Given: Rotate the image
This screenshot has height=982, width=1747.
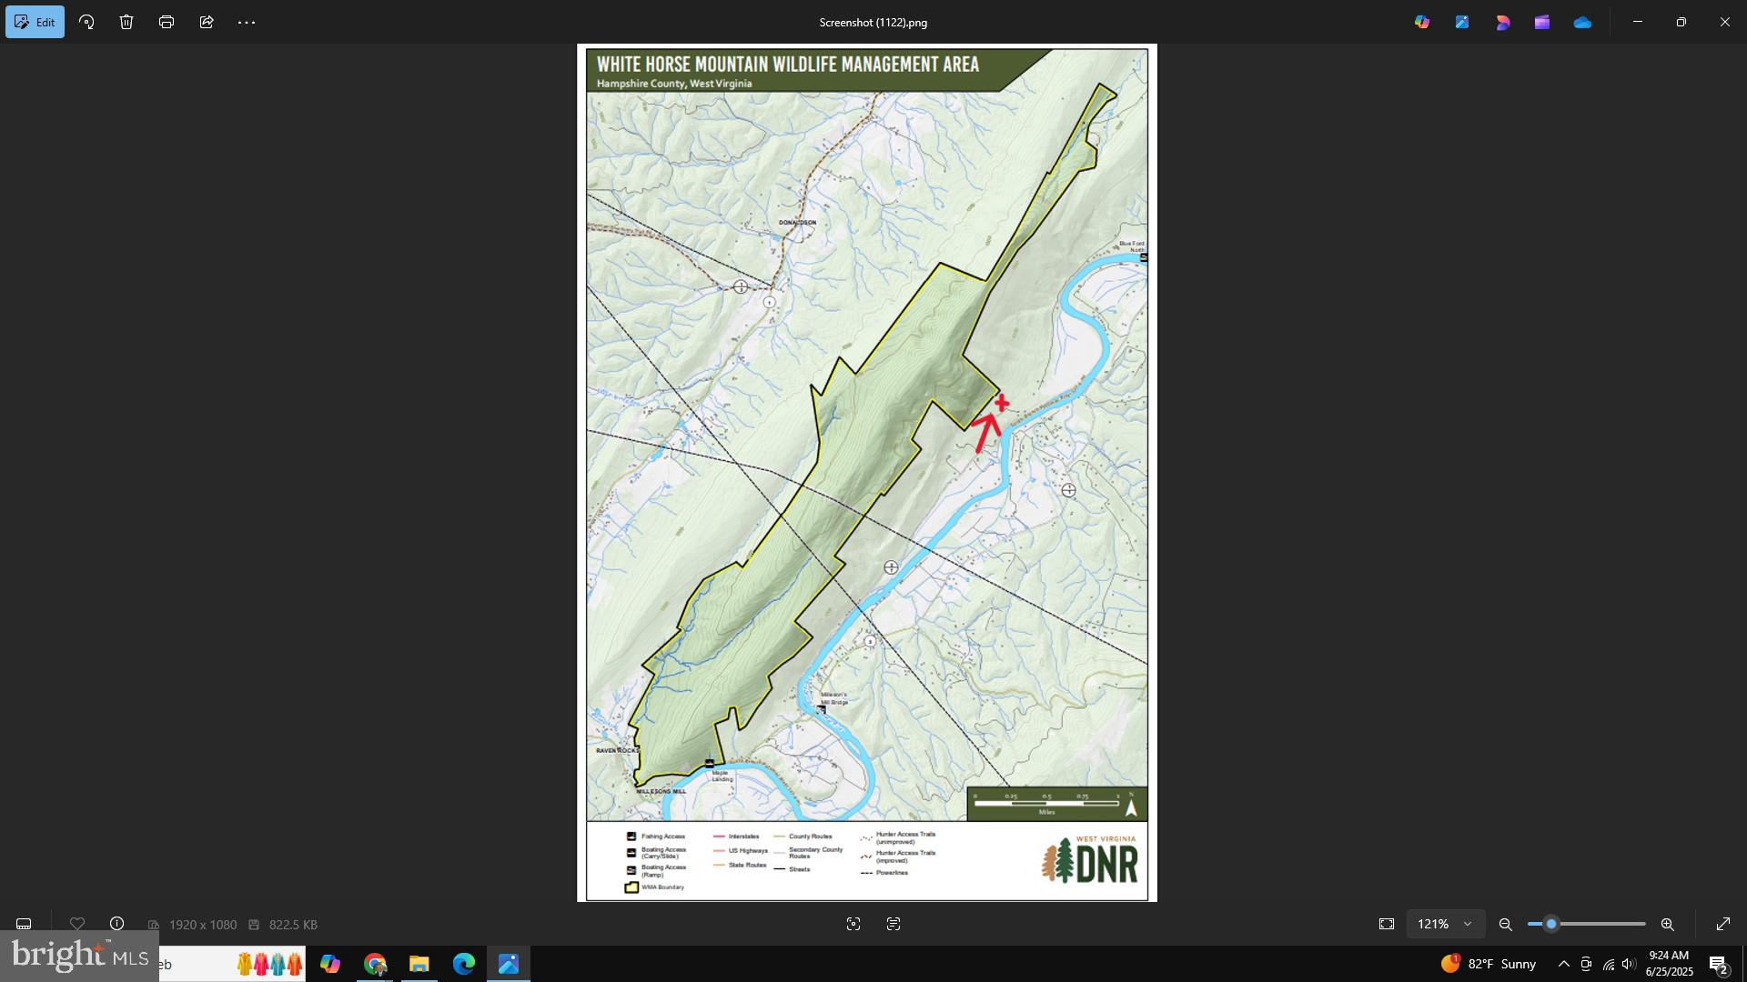Looking at the screenshot, I should pos(87,22).
